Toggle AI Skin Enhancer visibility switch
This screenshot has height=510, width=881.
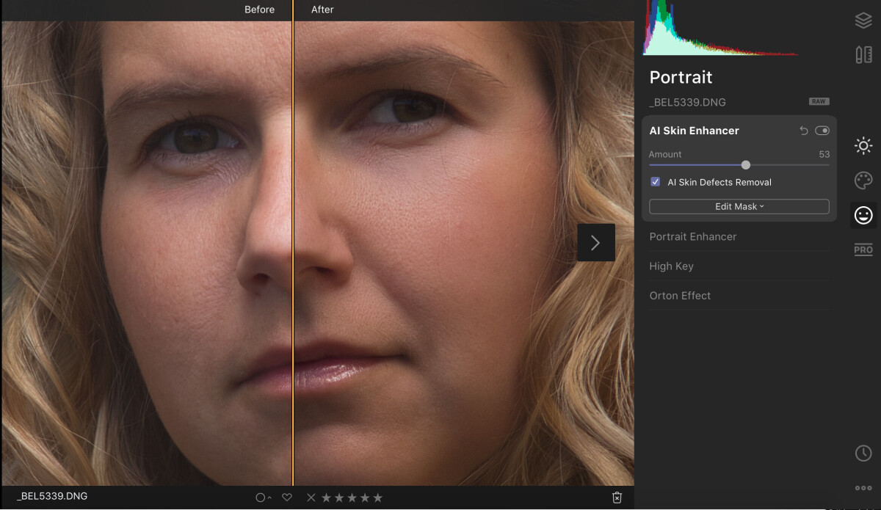[x=822, y=131]
